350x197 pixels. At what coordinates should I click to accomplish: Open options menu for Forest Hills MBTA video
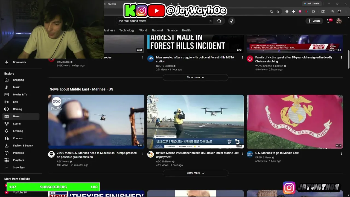(242, 58)
